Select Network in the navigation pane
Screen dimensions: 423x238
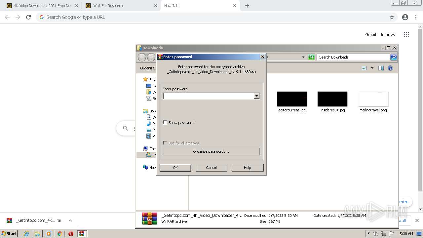click(145, 167)
